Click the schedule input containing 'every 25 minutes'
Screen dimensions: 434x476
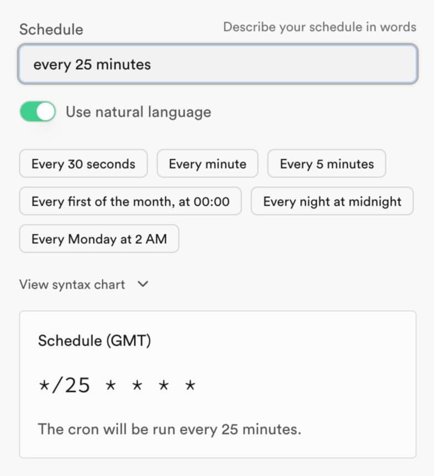point(218,64)
